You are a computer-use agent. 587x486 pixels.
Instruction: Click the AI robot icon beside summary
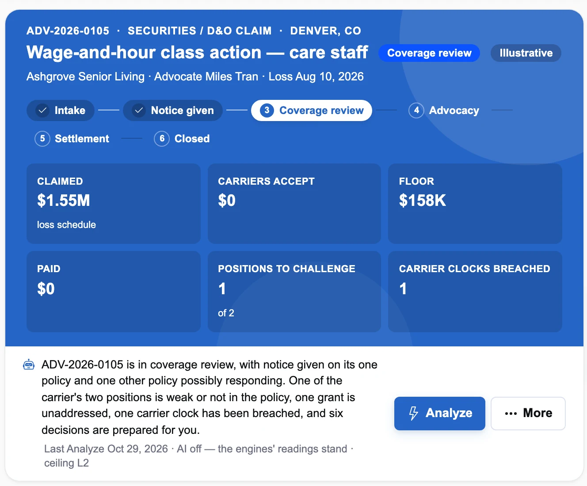click(x=29, y=364)
